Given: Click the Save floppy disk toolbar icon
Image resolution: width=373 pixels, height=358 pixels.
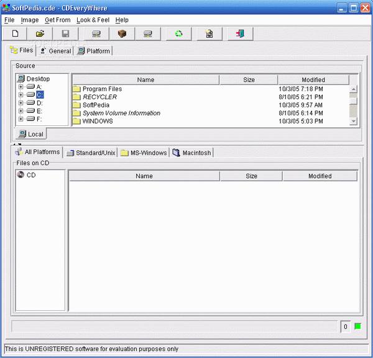Looking at the screenshot, I should coord(65,34).
